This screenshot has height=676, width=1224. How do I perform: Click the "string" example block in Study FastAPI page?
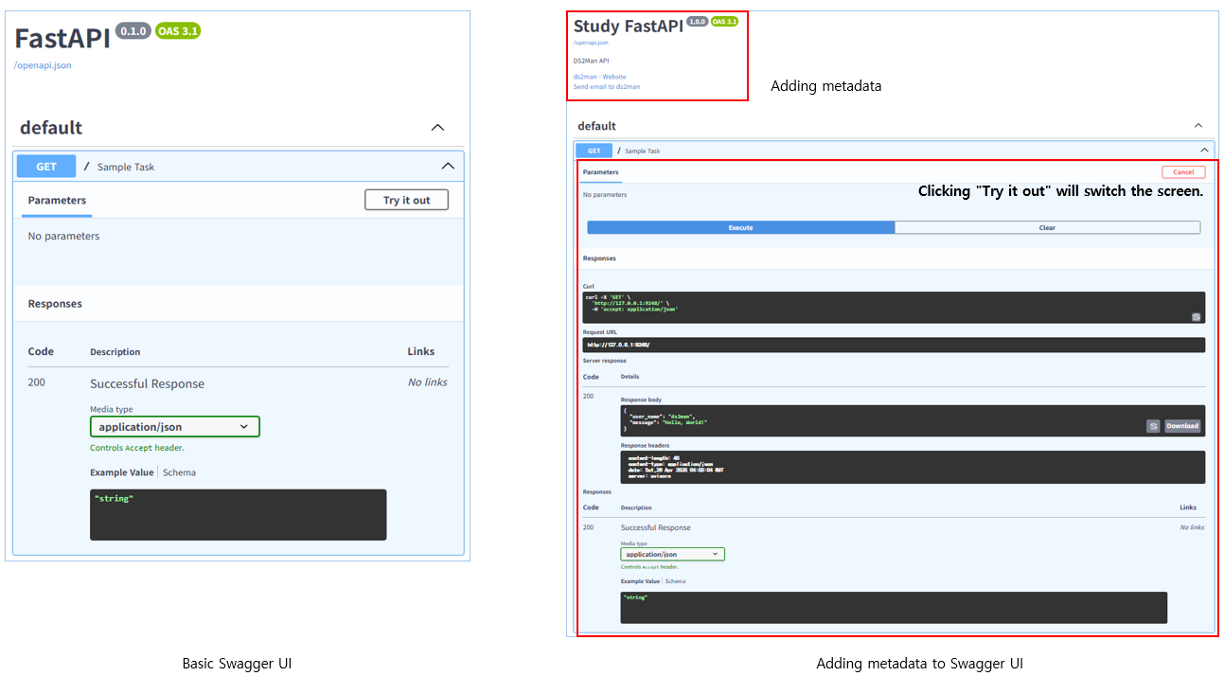[x=894, y=607]
